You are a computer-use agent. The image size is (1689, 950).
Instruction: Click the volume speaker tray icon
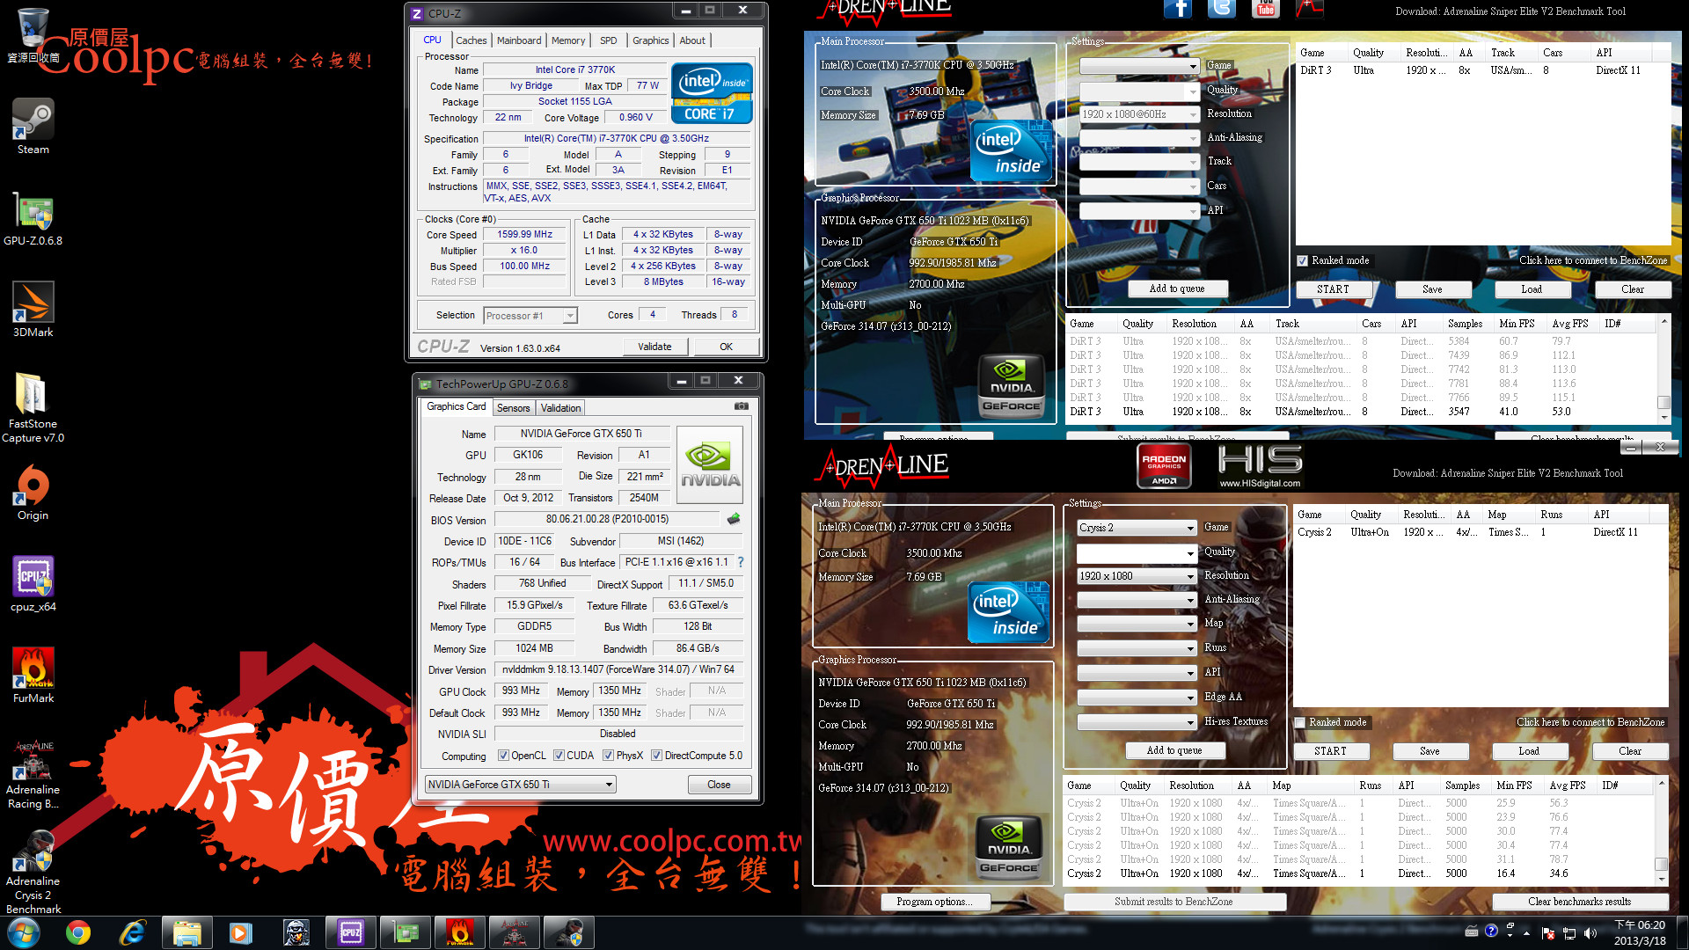pos(1590,933)
